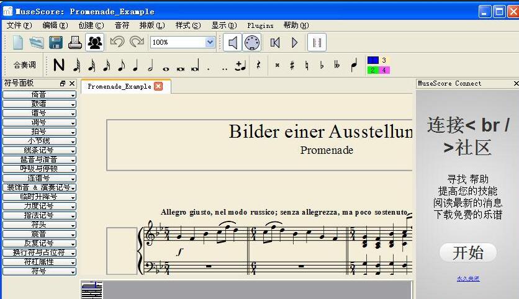Click the tie note icon
The width and height of the screenshot is (519, 299).
[x=241, y=66]
